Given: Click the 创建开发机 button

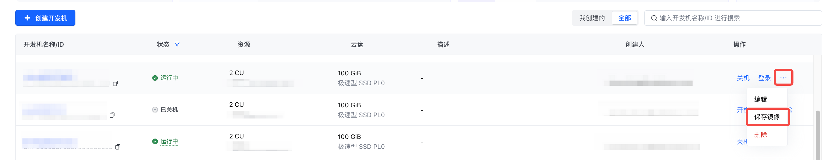Looking at the screenshot, I should (45, 18).
